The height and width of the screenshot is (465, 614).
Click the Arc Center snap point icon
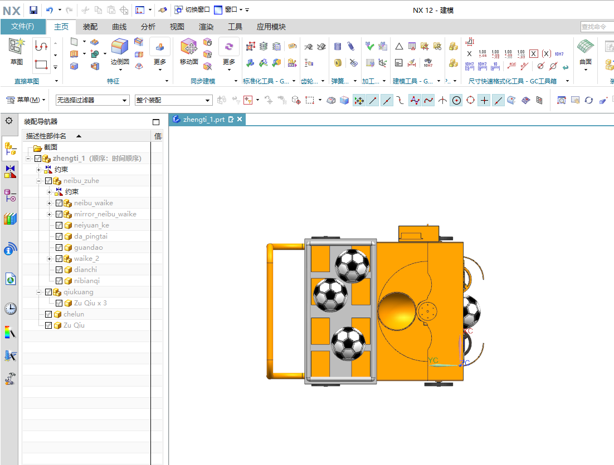456,101
